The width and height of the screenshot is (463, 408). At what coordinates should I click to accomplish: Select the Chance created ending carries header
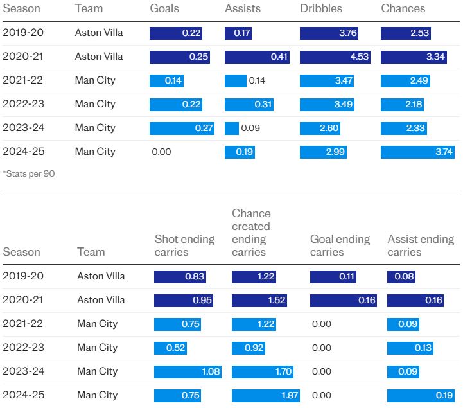coord(251,233)
